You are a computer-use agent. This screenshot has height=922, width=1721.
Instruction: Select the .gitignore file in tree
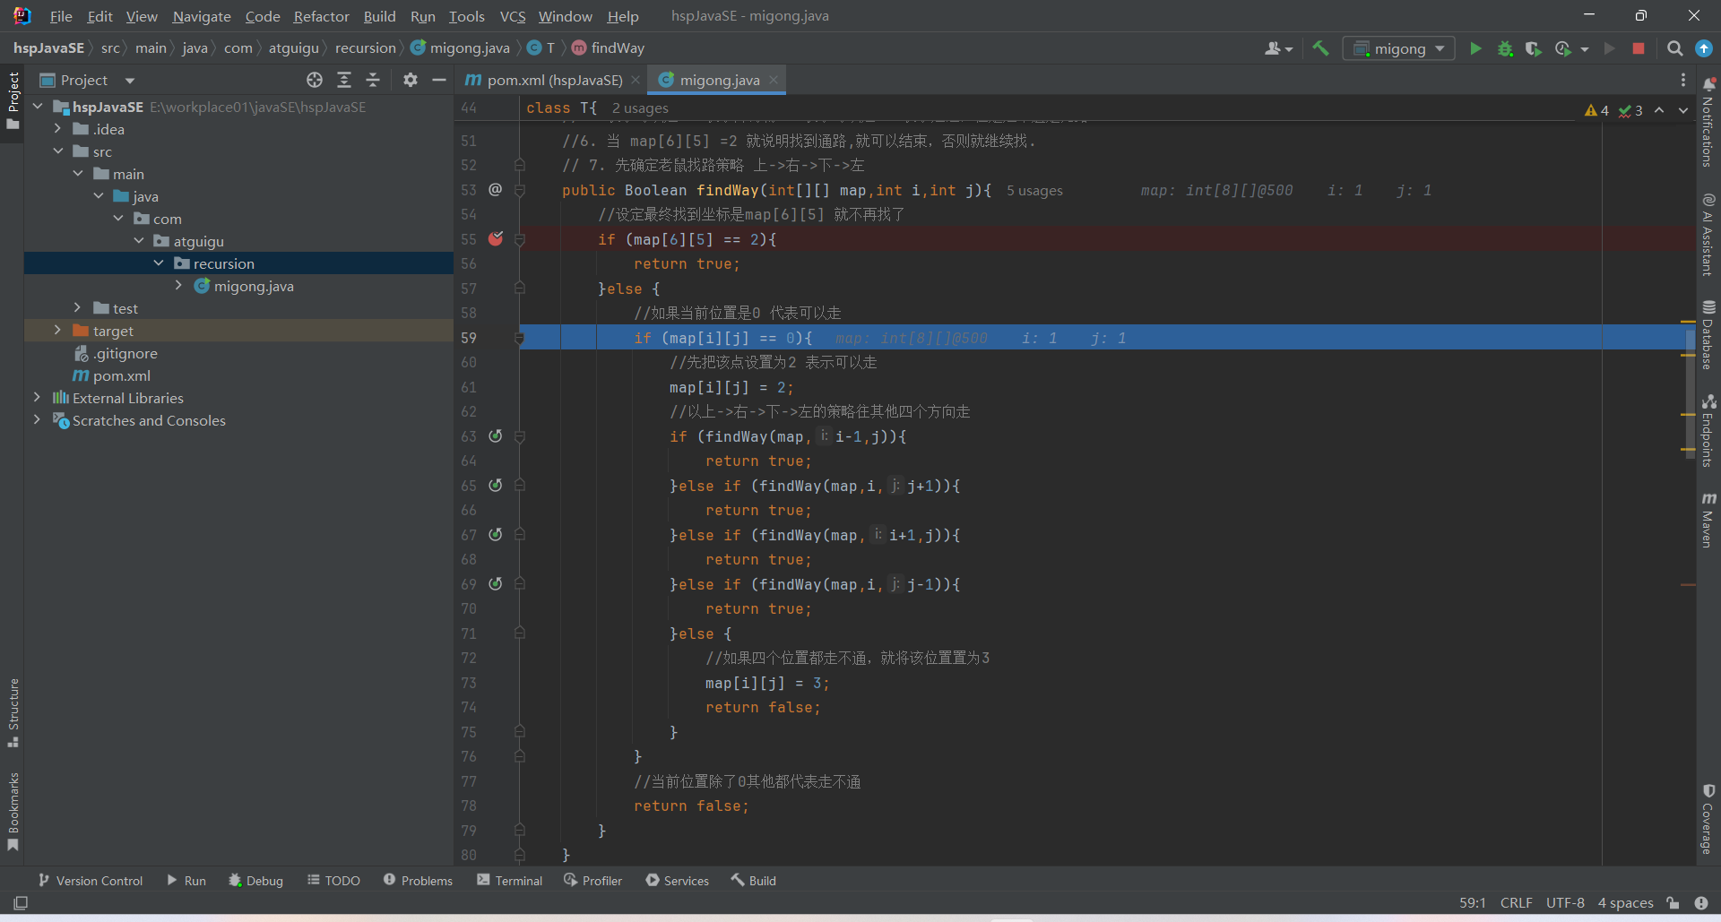pyautogui.click(x=125, y=353)
